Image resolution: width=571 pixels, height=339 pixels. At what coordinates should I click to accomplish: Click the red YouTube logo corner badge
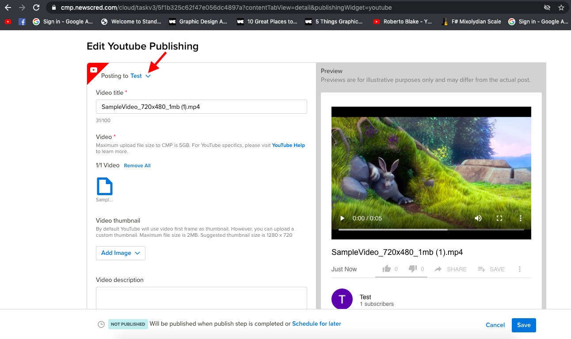click(x=94, y=70)
